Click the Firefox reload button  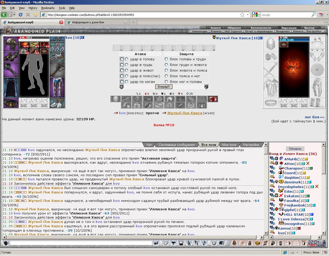(x=21, y=15)
